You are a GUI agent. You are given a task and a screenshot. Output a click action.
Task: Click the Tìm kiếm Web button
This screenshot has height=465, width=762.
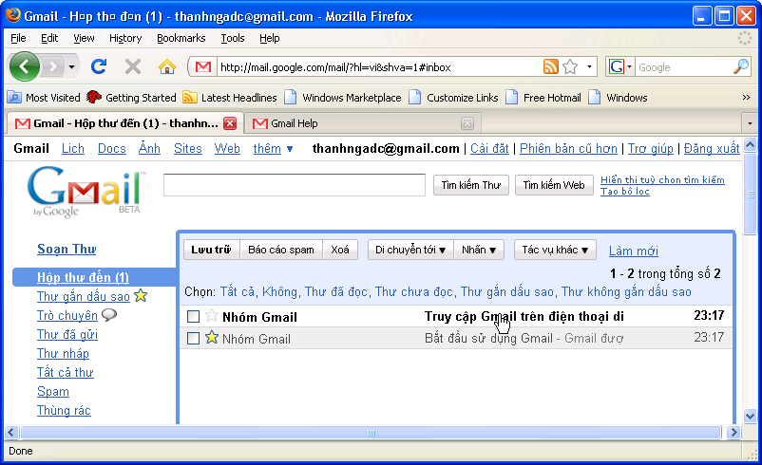(554, 185)
